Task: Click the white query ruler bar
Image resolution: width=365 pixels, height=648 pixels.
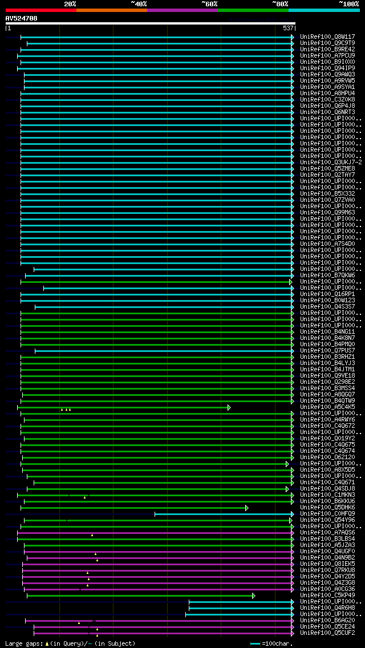Action: tap(151, 23)
